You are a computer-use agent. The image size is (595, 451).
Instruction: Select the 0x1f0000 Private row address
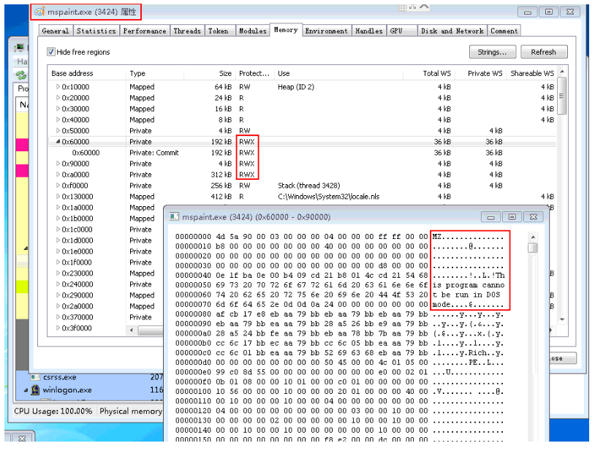(x=77, y=262)
